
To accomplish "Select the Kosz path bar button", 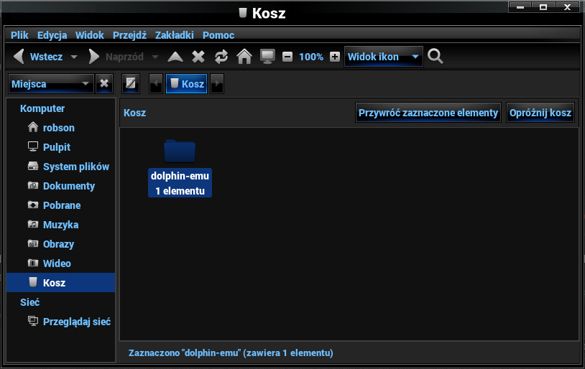I will [187, 83].
